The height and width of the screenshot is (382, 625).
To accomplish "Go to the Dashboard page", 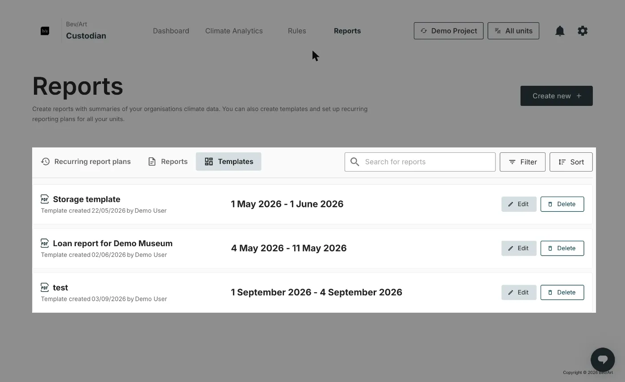I will pos(171,31).
